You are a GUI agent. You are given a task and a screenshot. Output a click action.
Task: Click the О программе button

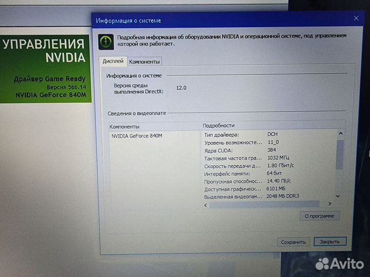tap(320, 216)
